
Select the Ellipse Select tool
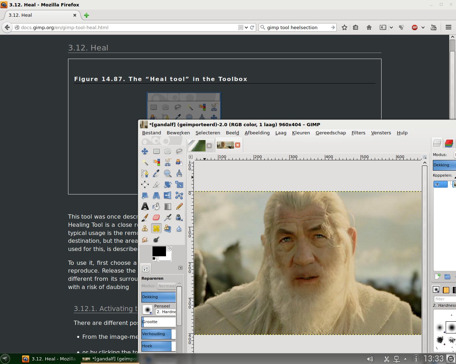[167, 151]
